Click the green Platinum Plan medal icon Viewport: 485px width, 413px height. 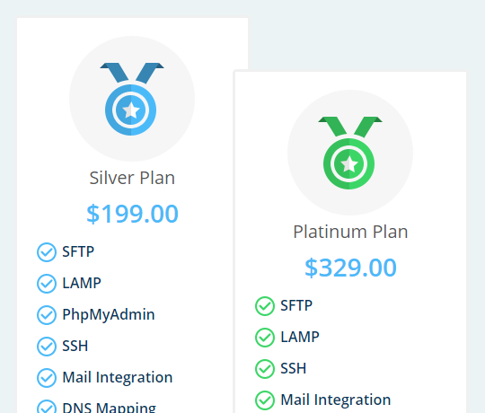tap(350, 153)
